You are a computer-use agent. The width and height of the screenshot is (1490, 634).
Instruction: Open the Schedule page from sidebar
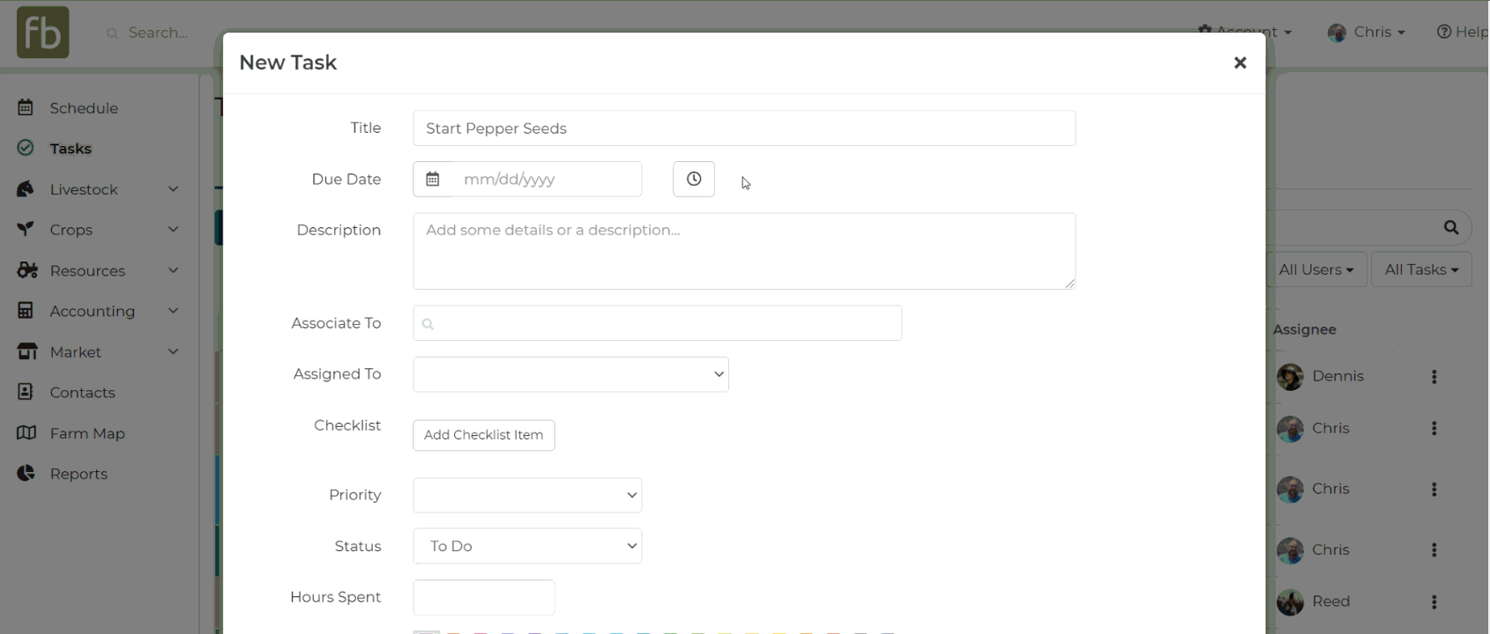[84, 108]
